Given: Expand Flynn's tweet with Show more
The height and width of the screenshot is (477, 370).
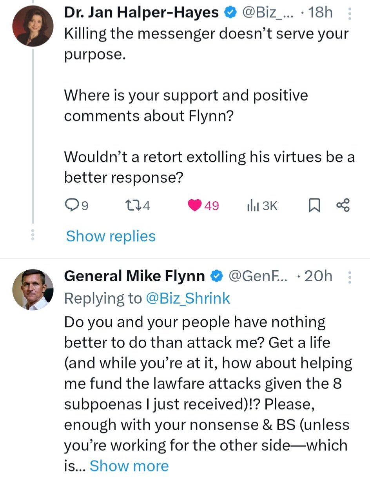Looking at the screenshot, I should point(129,466).
